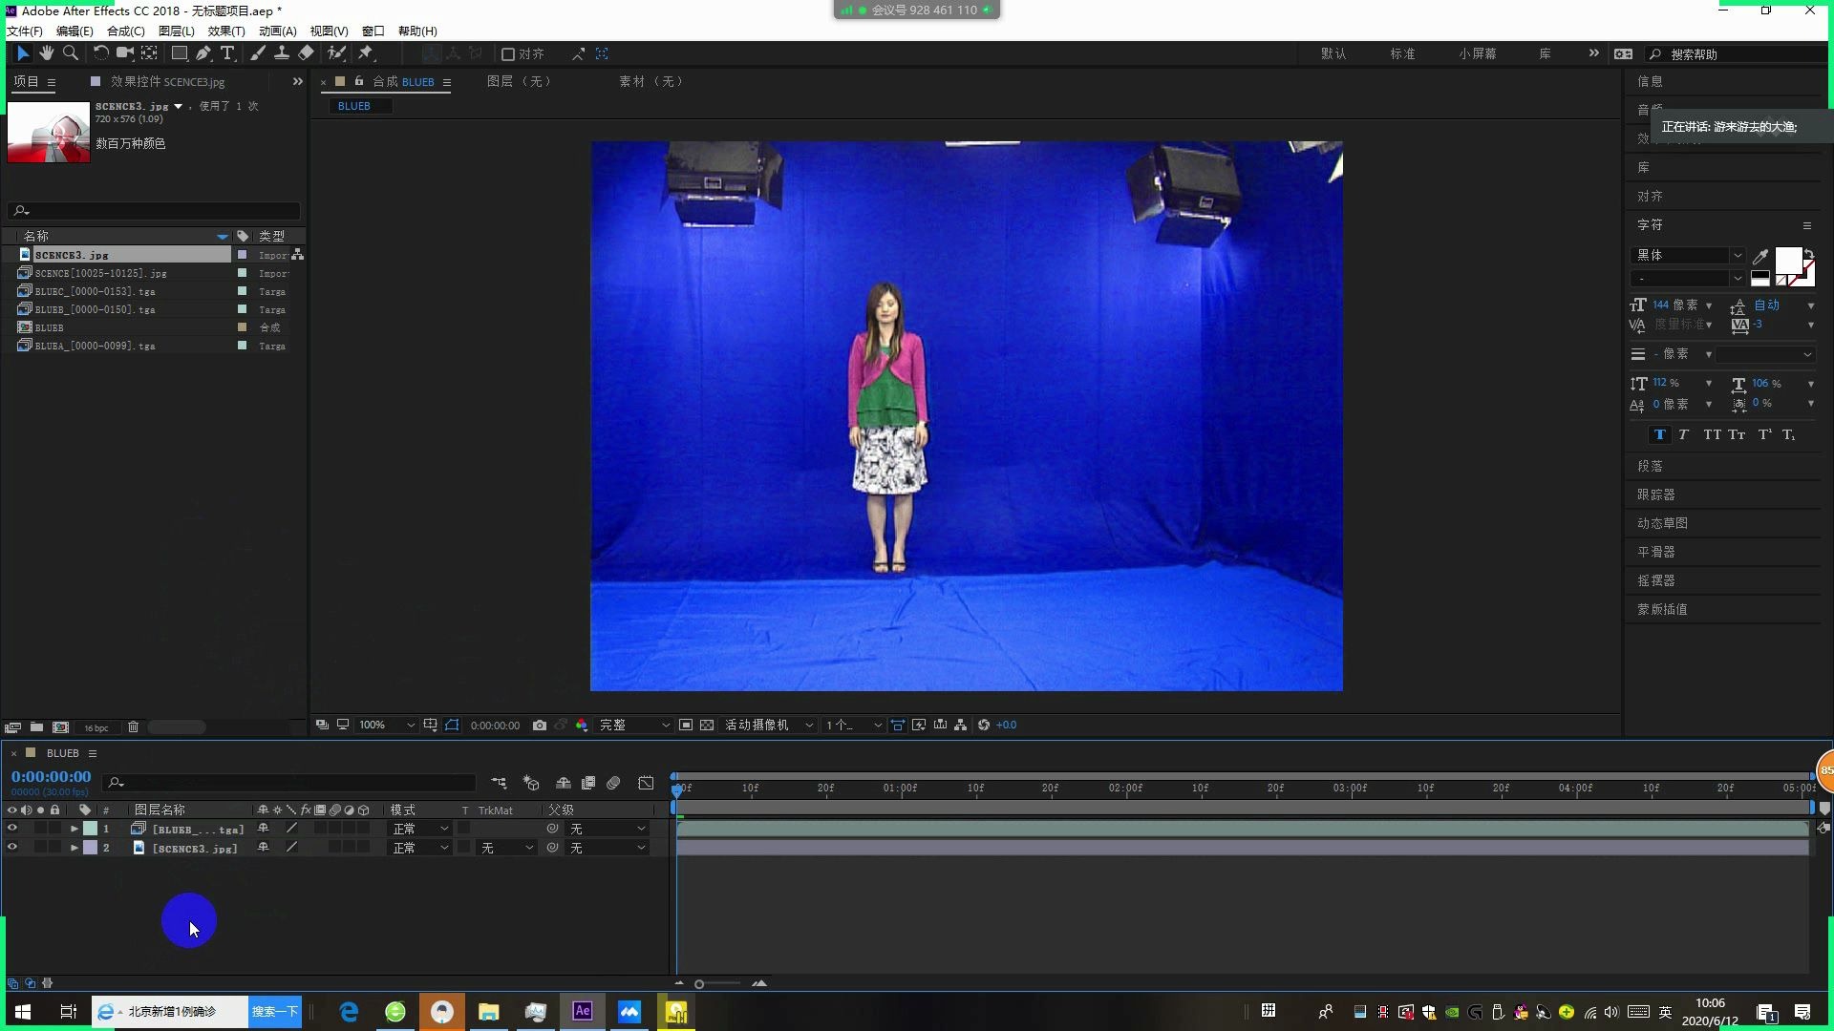1834x1031 pixels.
Task: Select the Zoom magnifier tool
Action: click(x=70, y=53)
